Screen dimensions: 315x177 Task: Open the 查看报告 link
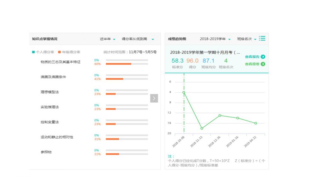252,57
